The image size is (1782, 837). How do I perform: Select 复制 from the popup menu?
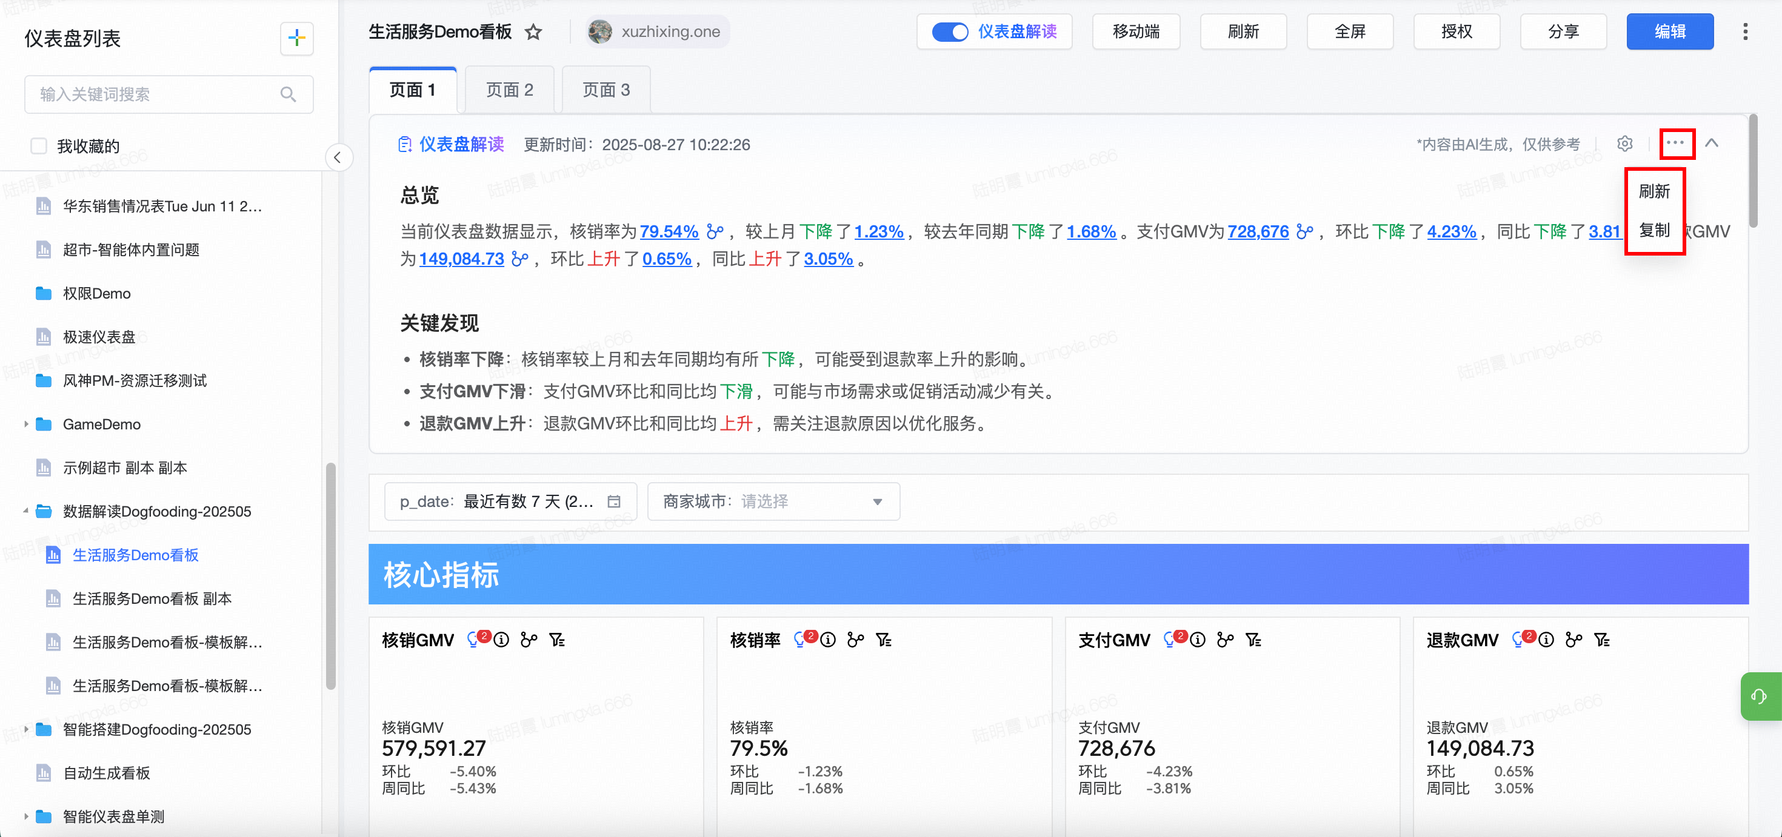pyautogui.click(x=1654, y=230)
